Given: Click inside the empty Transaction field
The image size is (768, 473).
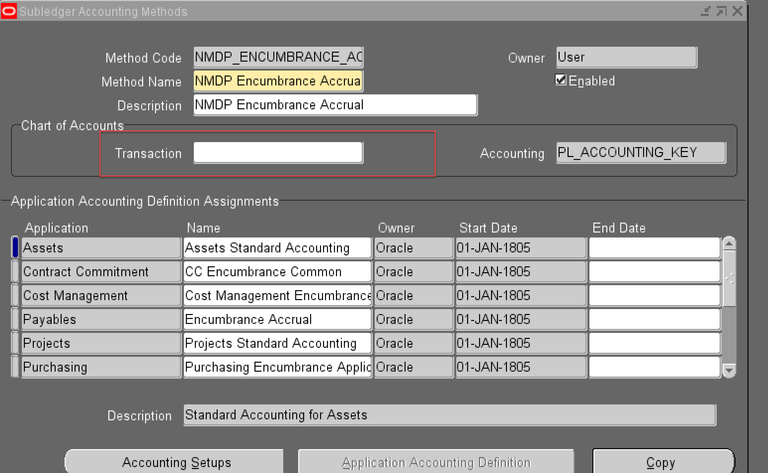Looking at the screenshot, I should [278, 152].
